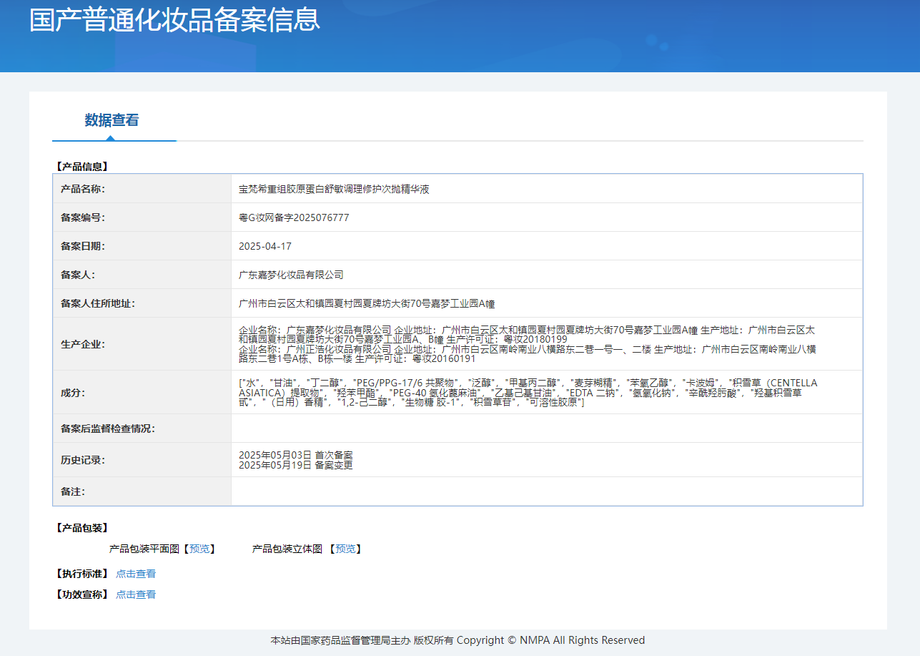Click the empty 备注 value cell
This screenshot has height=656, width=920.
point(547,491)
